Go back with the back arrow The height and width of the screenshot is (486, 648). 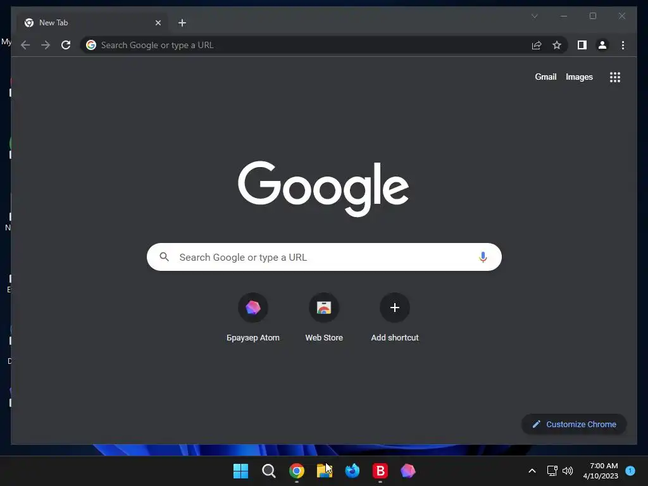(x=25, y=45)
